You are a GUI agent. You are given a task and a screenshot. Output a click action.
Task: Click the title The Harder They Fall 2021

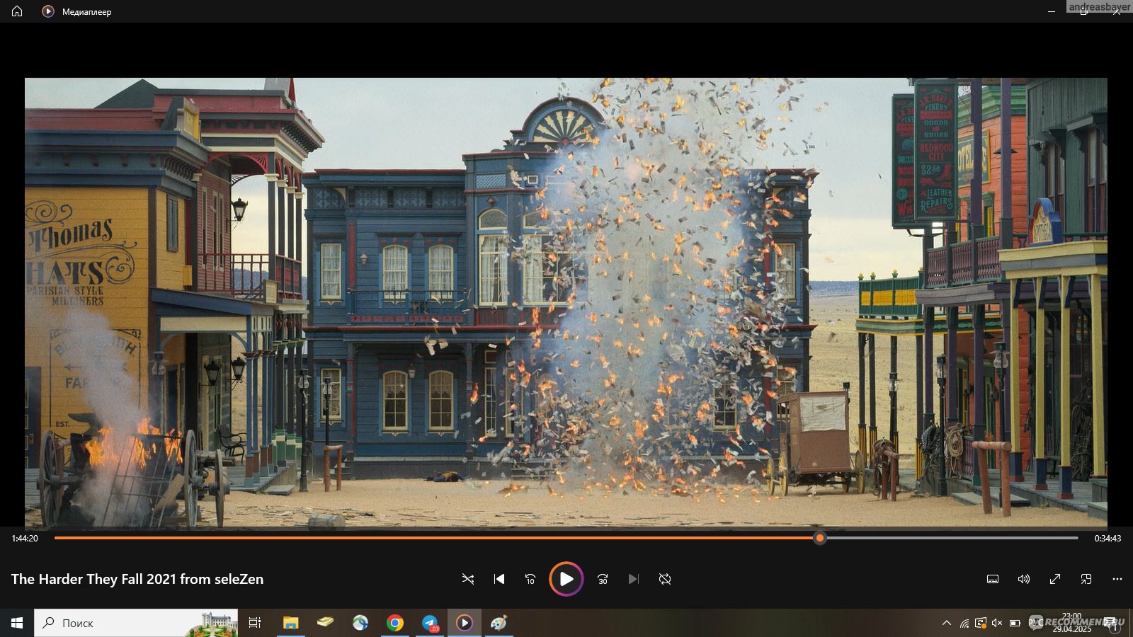pos(137,579)
